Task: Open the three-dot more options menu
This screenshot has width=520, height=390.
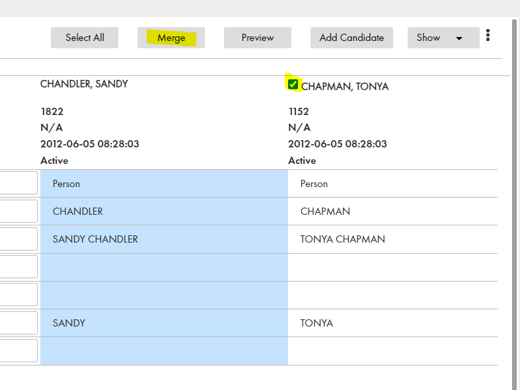Action: [488, 35]
